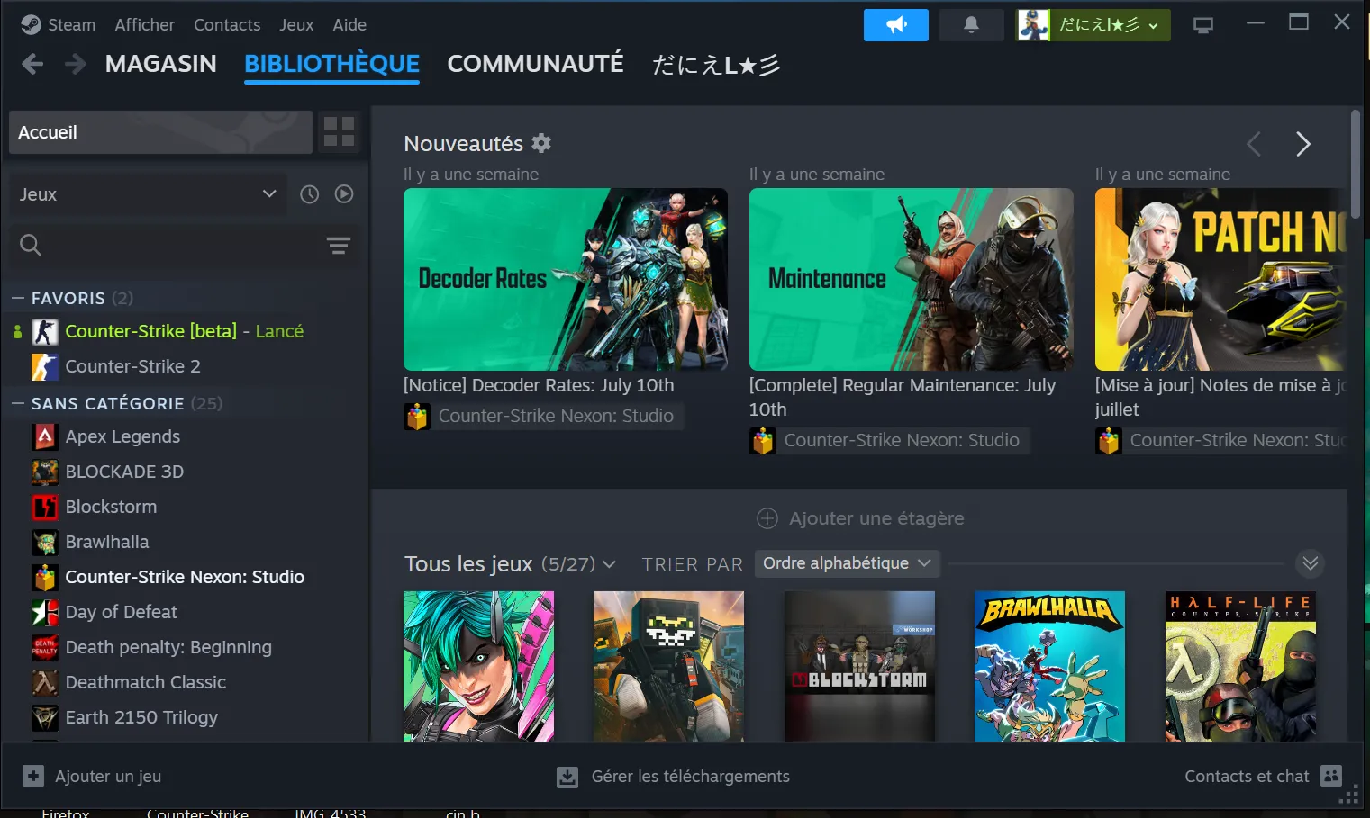Show previous news items arrow
The width and height of the screenshot is (1370, 818).
[x=1254, y=144]
